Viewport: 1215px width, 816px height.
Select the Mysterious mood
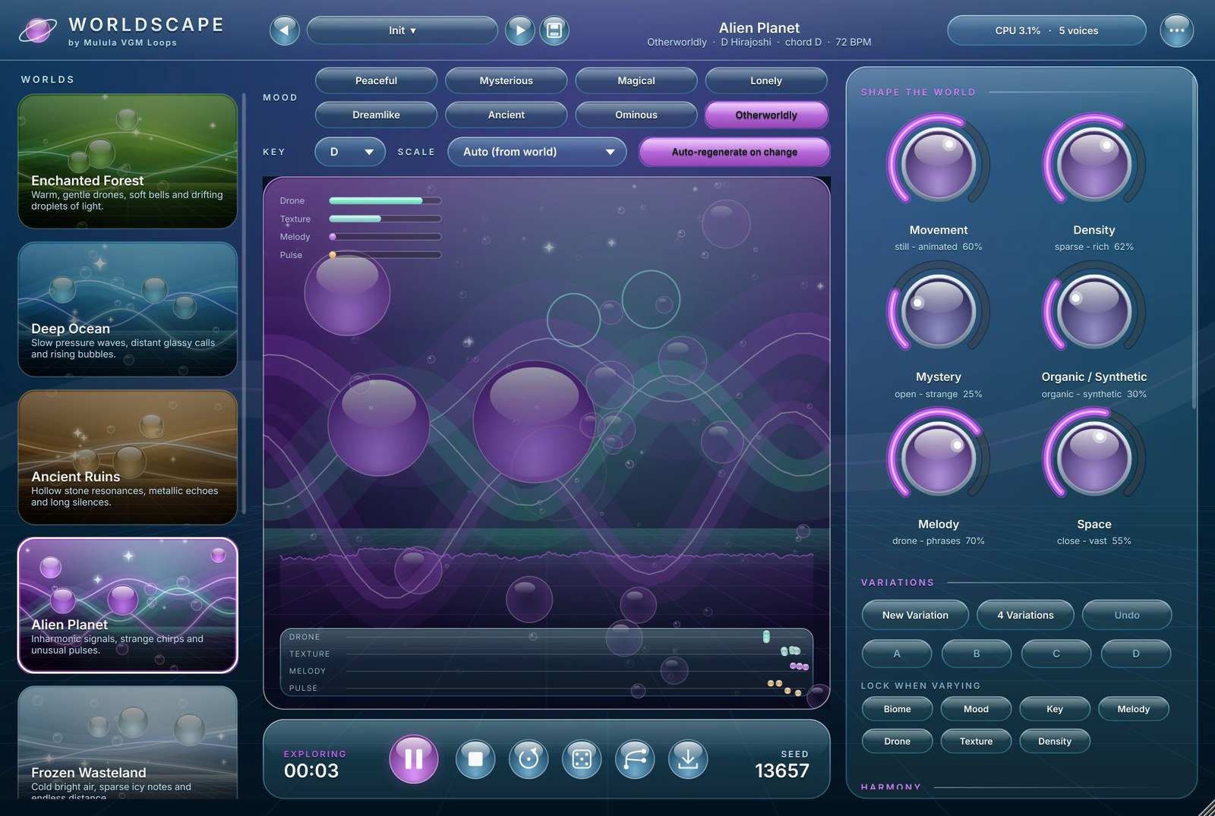point(506,80)
